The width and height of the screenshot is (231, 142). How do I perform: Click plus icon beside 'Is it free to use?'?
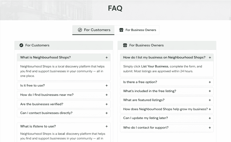106,86
